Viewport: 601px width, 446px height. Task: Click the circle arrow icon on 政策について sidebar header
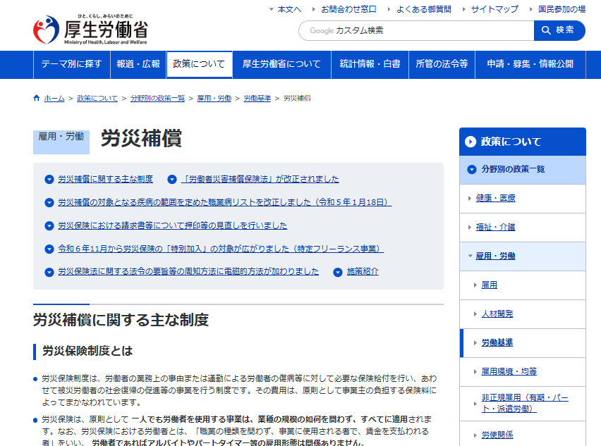469,141
